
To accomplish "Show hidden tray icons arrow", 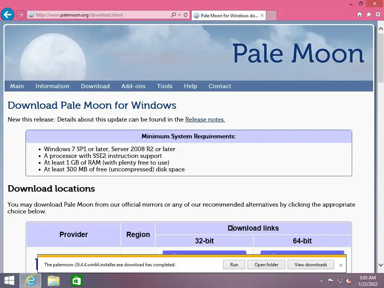I will coord(321,281).
